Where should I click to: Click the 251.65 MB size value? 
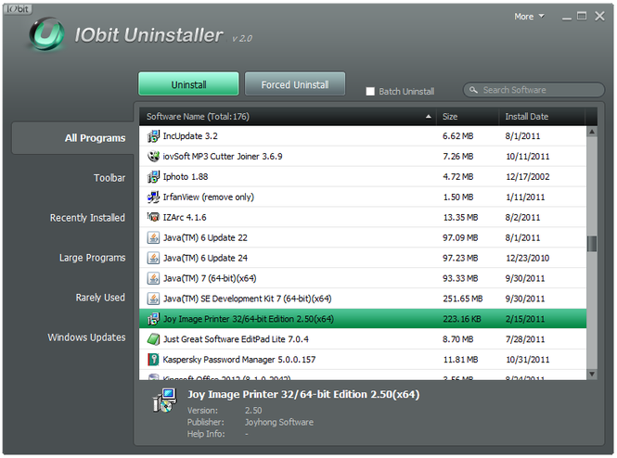pyautogui.click(x=463, y=299)
